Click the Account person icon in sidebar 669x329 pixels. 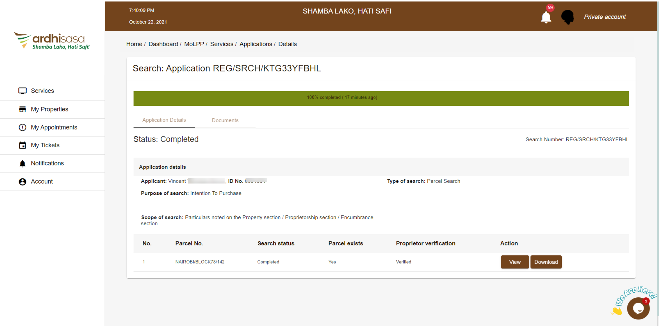click(22, 182)
